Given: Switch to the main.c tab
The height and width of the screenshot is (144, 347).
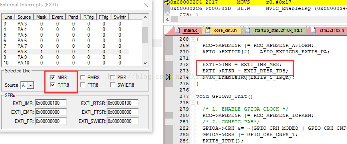Looking at the screenshot, I should pos(187,30).
